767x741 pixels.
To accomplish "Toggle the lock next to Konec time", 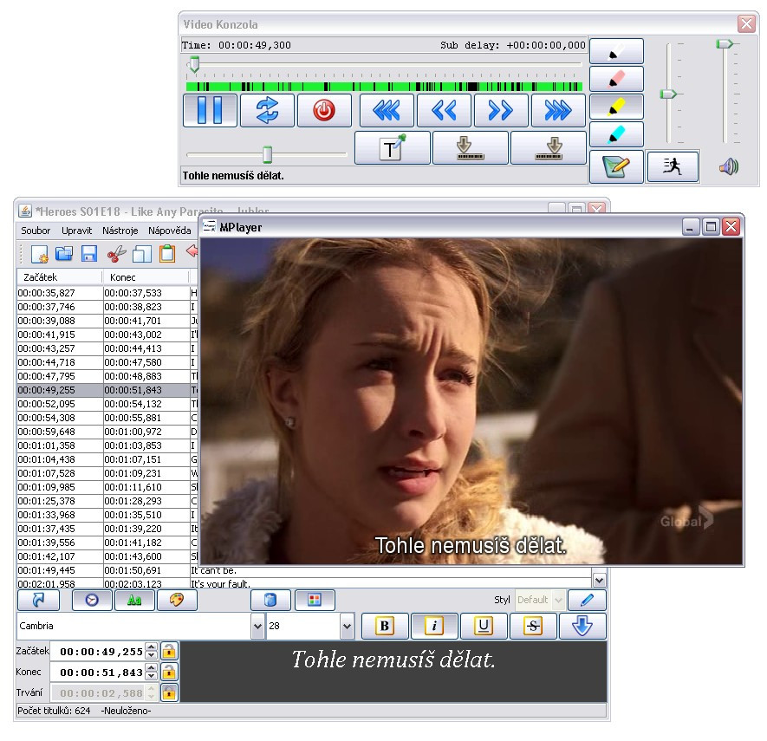I will click(x=169, y=672).
